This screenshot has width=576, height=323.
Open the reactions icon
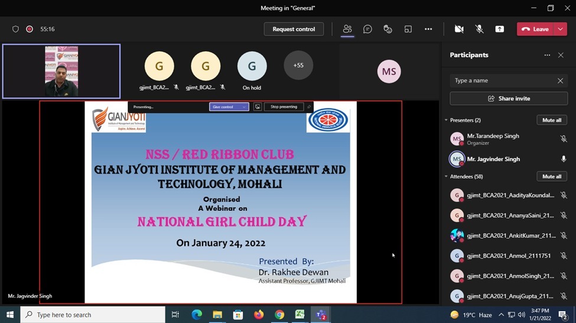(x=388, y=29)
